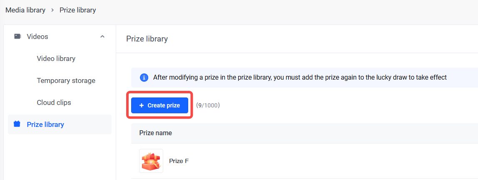
Task: Click the lucky draw notice text
Action: point(300,78)
